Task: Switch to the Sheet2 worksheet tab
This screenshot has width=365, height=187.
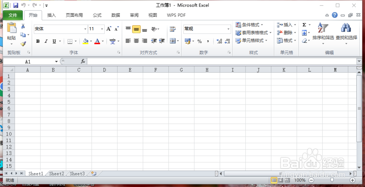Action: pyautogui.click(x=57, y=173)
